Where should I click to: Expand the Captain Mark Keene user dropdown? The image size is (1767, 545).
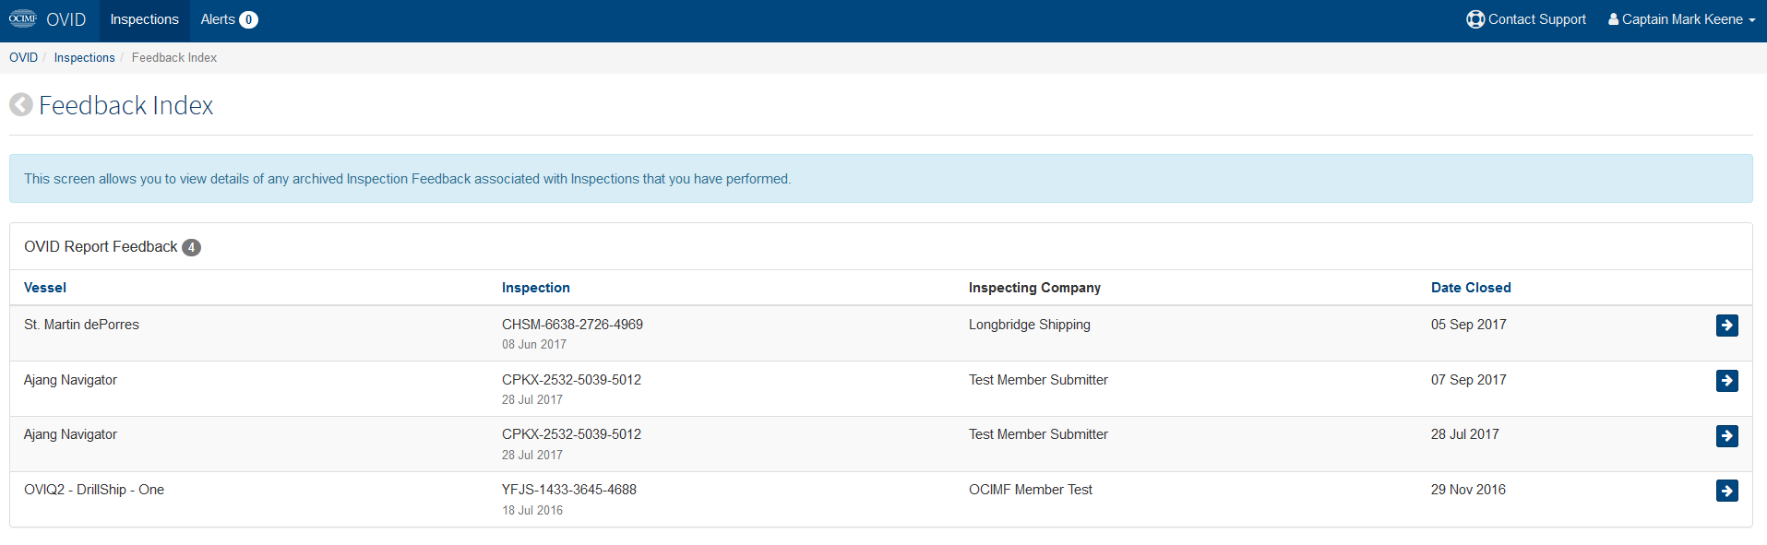coord(1681,19)
